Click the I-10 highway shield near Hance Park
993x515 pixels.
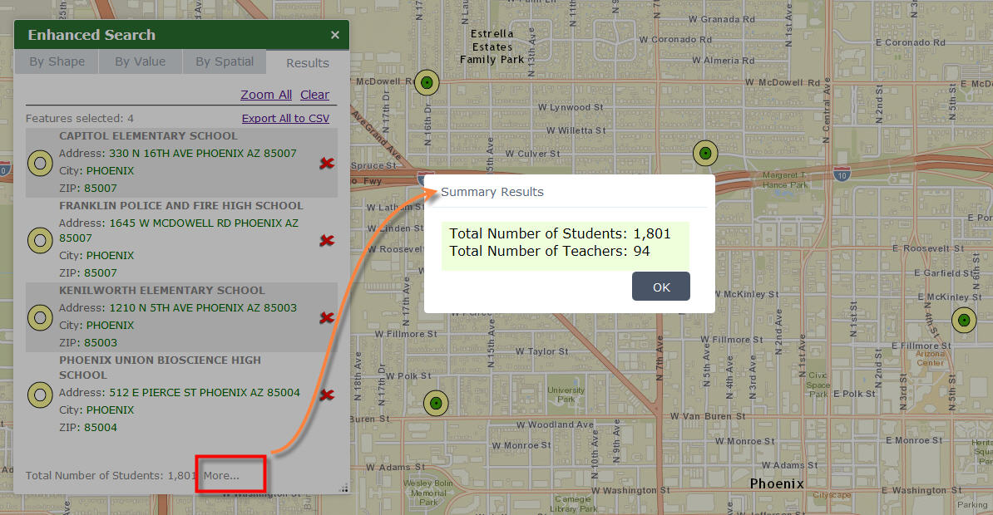842,175
